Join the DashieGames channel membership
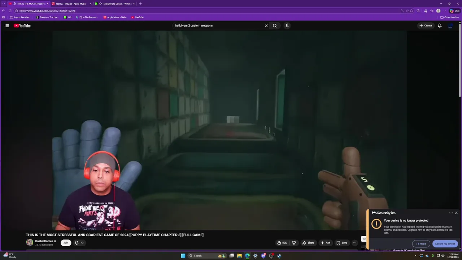 click(x=66, y=243)
